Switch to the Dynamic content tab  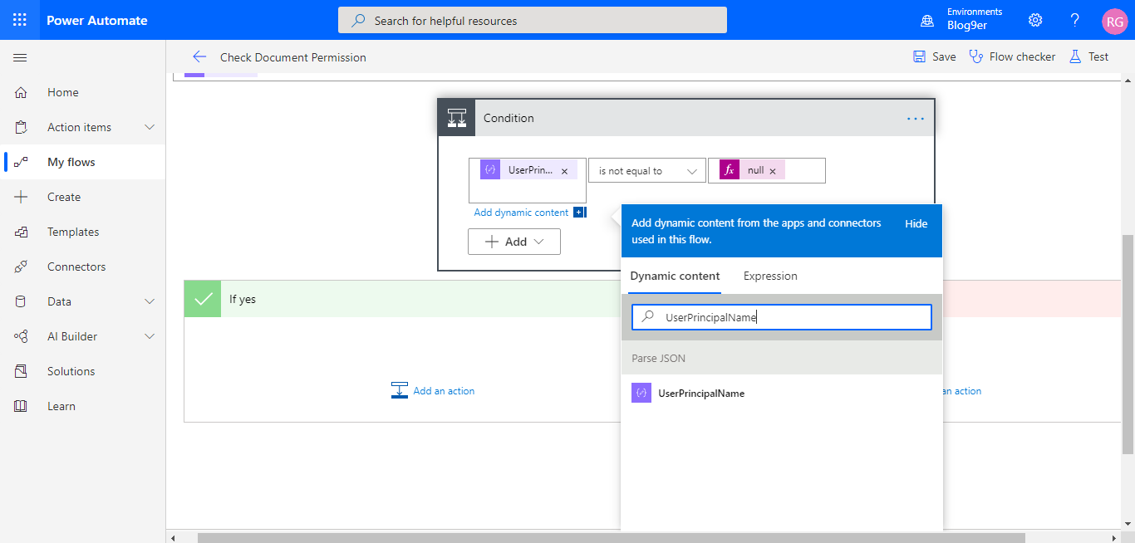pyautogui.click(x=675, y=276)
